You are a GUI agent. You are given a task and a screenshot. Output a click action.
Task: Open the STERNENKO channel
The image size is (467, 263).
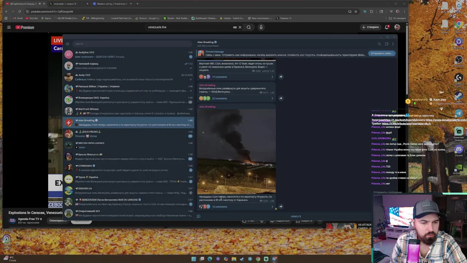(x=128, y=168)
